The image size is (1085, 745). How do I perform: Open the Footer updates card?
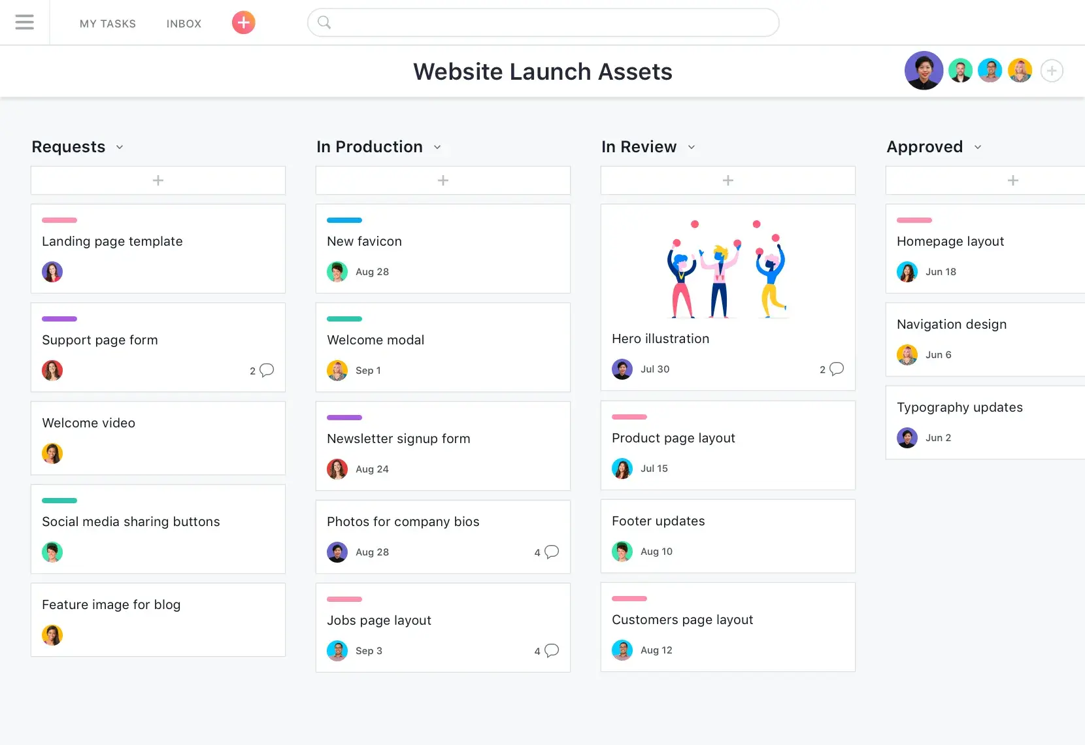click(728, 536)
